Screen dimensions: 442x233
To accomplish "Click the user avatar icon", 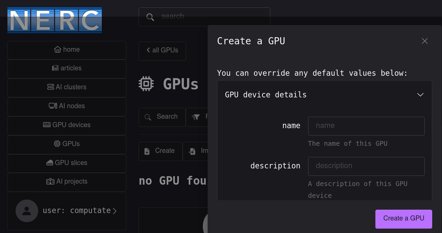I will point(27,211).
